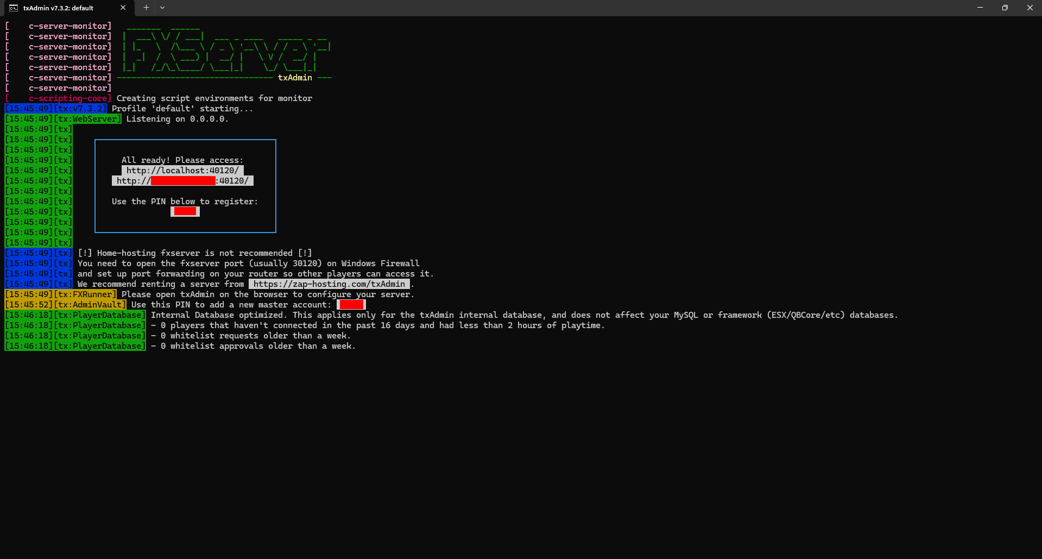This screenshot has height=559, width=1042.
Task: Click the maximize icon in the title bar
Action: click(x=1005, y=8)
